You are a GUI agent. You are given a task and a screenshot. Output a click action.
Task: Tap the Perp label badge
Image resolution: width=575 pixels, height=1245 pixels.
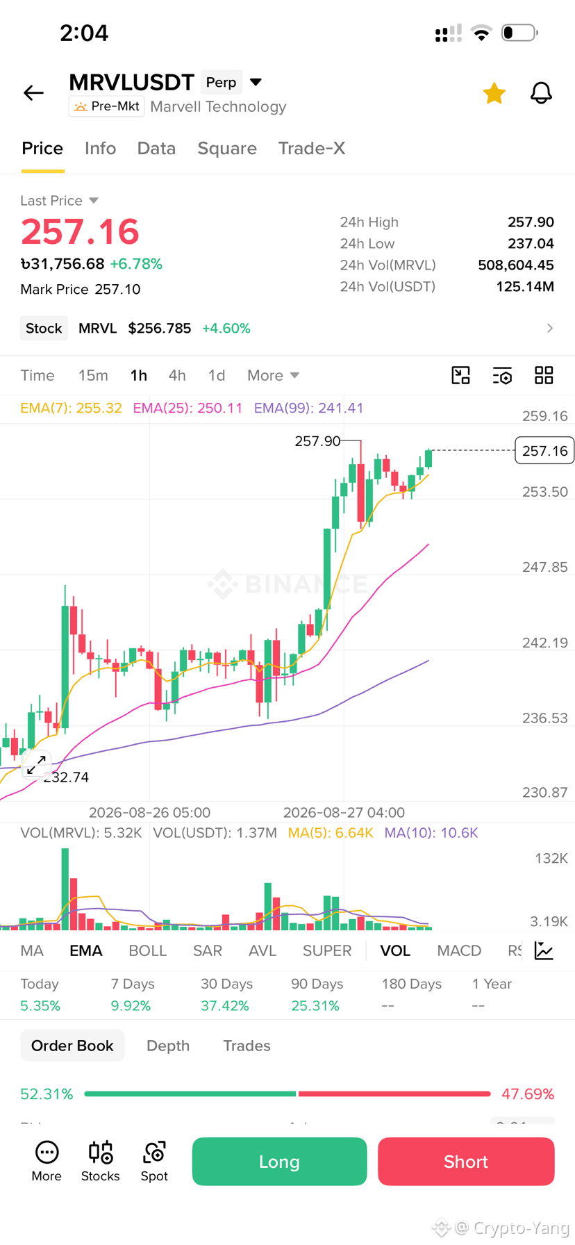click(x=222, y=82)
